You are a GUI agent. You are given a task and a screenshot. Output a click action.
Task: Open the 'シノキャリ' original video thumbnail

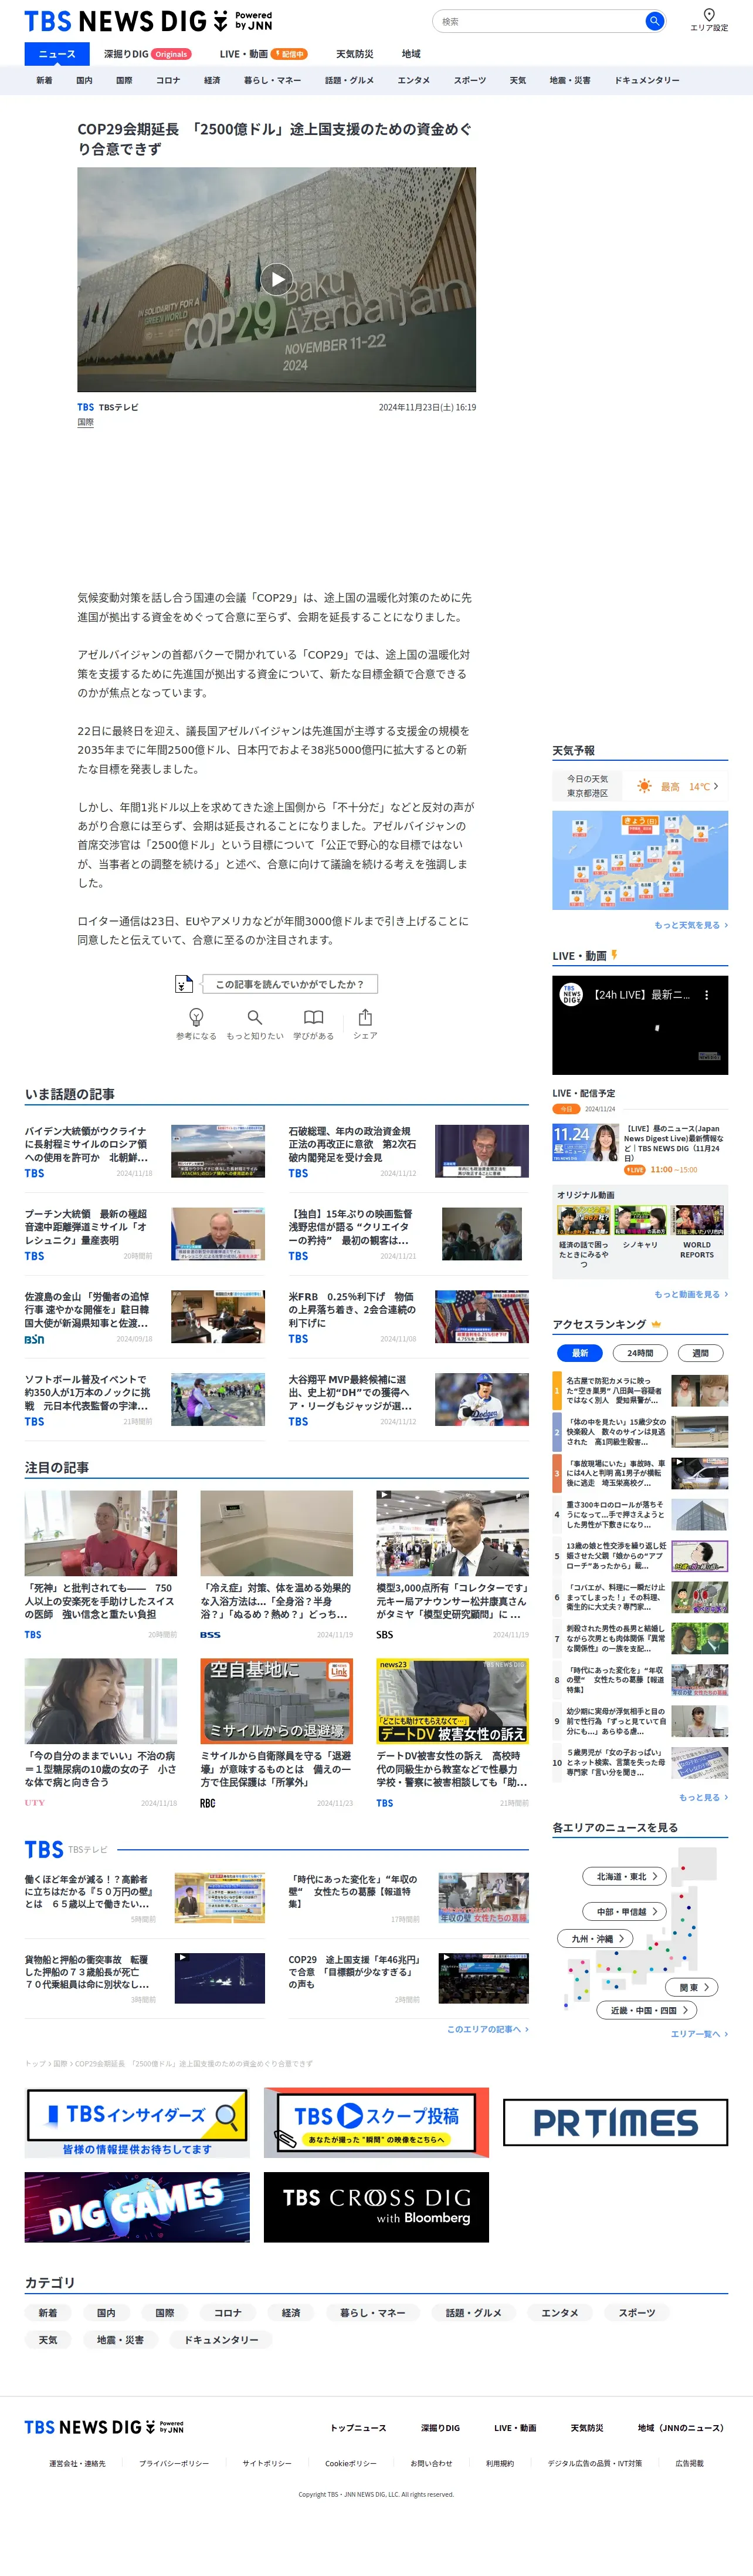click(x=640, y=1220)
